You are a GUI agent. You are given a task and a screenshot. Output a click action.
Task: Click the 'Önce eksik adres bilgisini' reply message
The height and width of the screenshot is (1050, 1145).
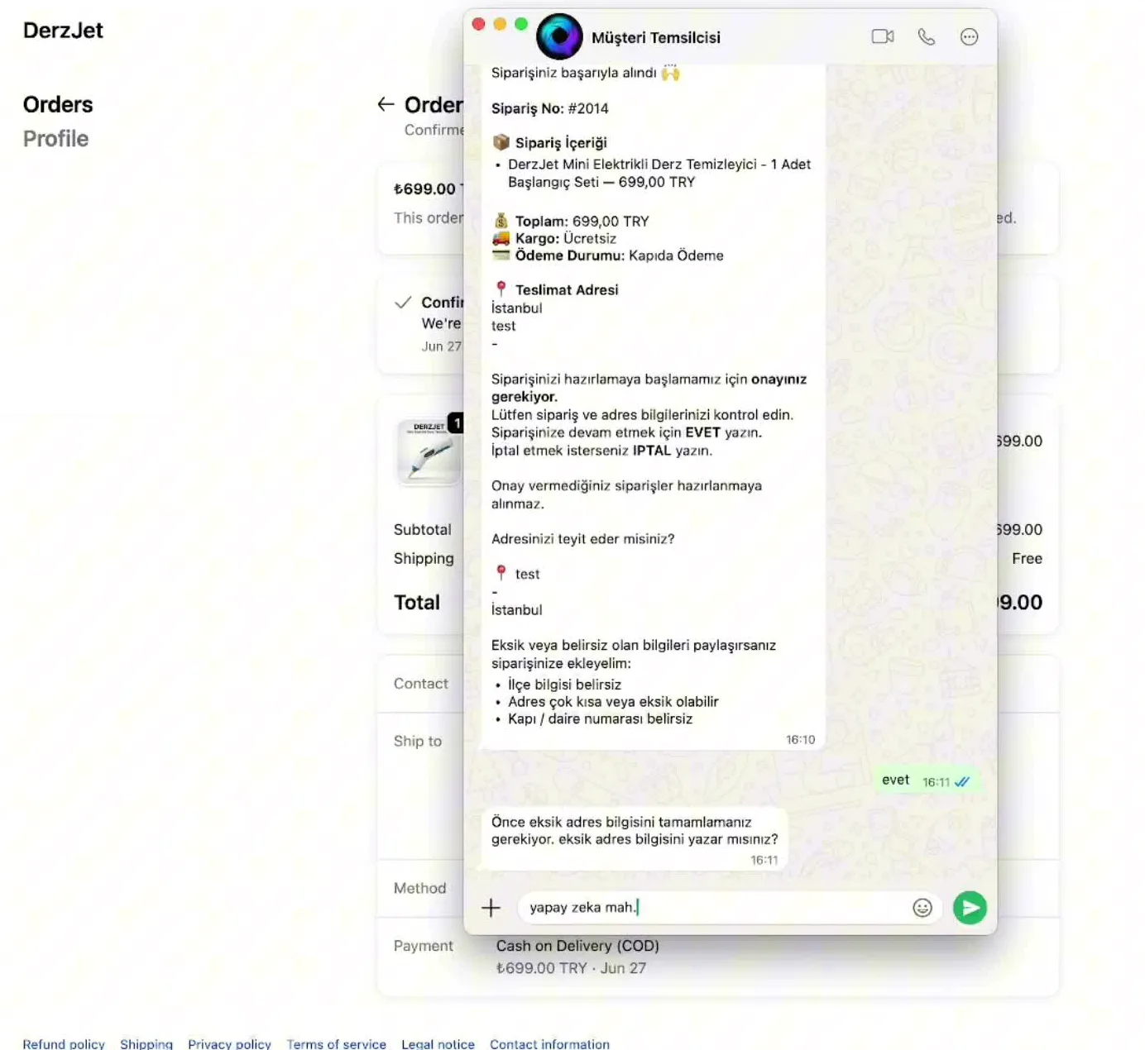point(635,839)
